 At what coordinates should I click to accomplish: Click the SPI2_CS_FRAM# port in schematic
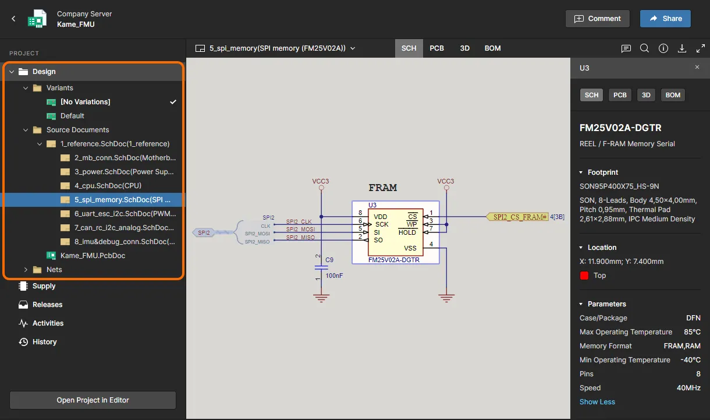pyautogui.click(x=517, y=217)
